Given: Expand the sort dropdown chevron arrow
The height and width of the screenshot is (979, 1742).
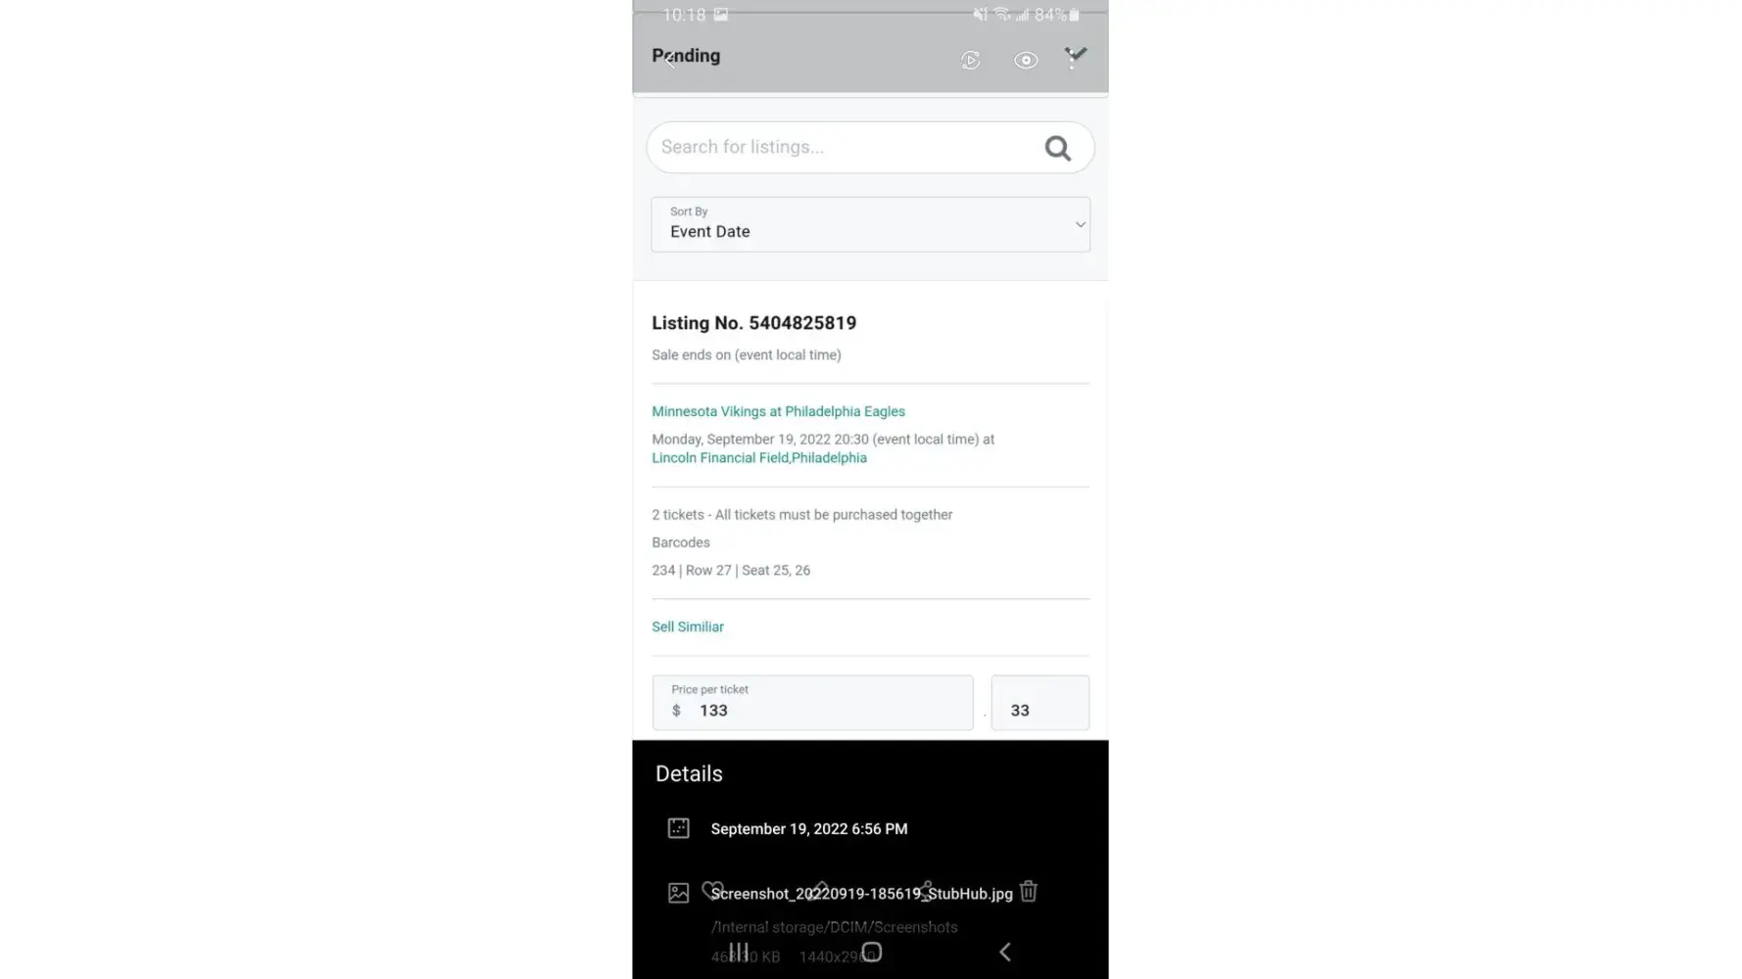Looking at the screenshot, I should pos(1080,225).
